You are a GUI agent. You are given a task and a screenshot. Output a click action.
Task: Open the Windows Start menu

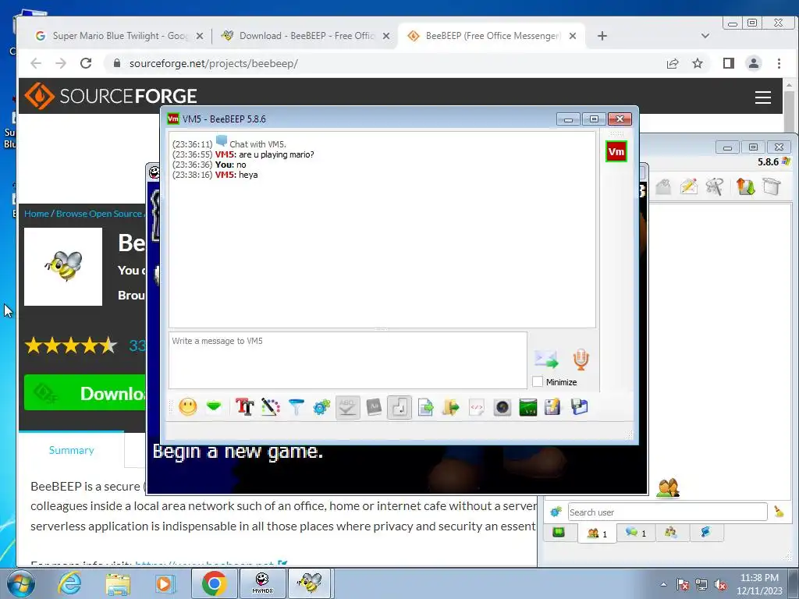pyautogui.click(x=20, y=583)
